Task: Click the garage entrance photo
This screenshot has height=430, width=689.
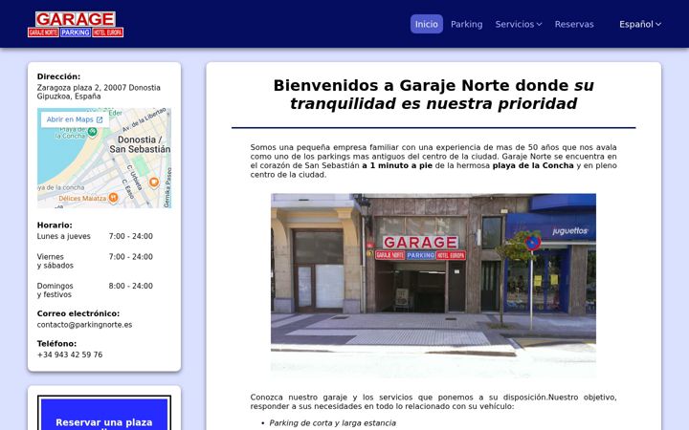Action: pyautogui.click(x=433, y=286)
